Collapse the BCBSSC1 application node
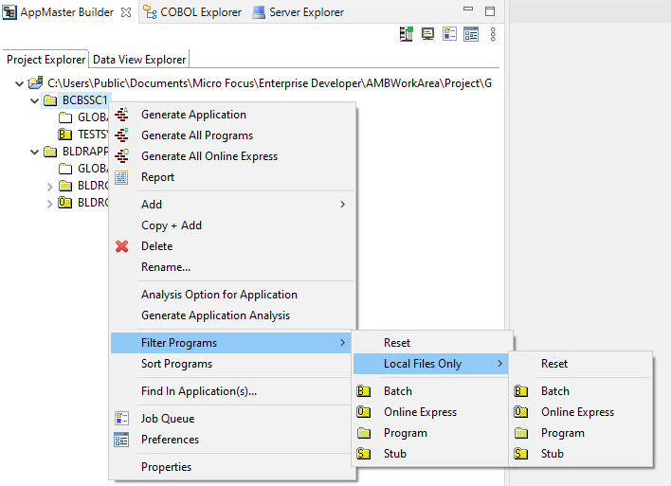 pyautogui.click(x=35, y=101)
